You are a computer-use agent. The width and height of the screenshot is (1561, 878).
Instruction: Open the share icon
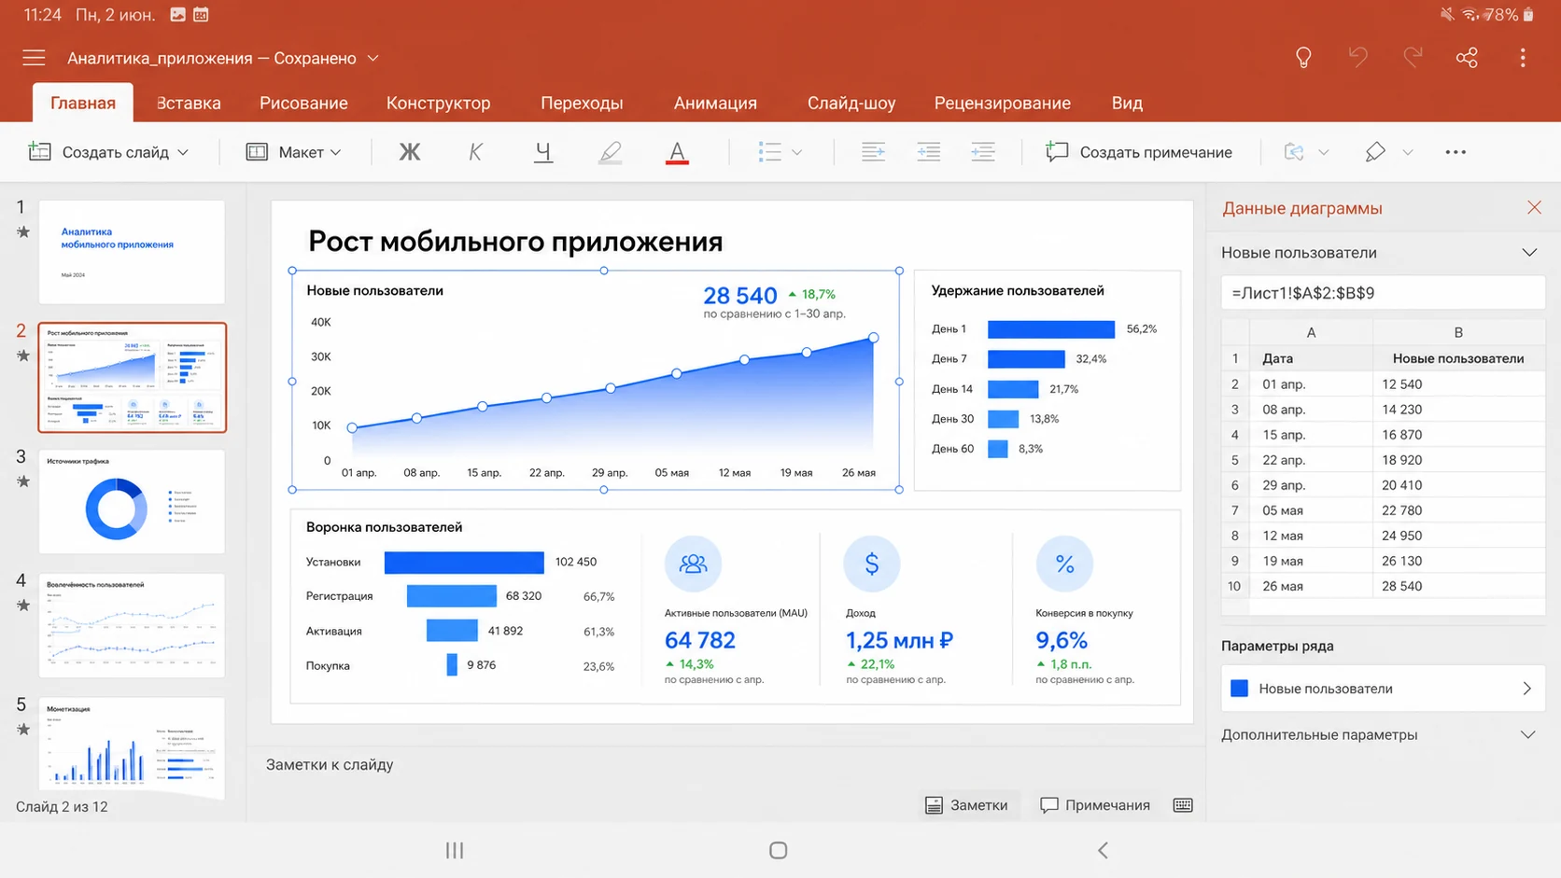[1467, 58]
